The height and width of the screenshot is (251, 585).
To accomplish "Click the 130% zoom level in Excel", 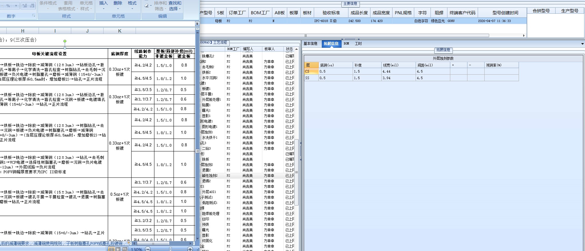I will [x=136, y=249].
